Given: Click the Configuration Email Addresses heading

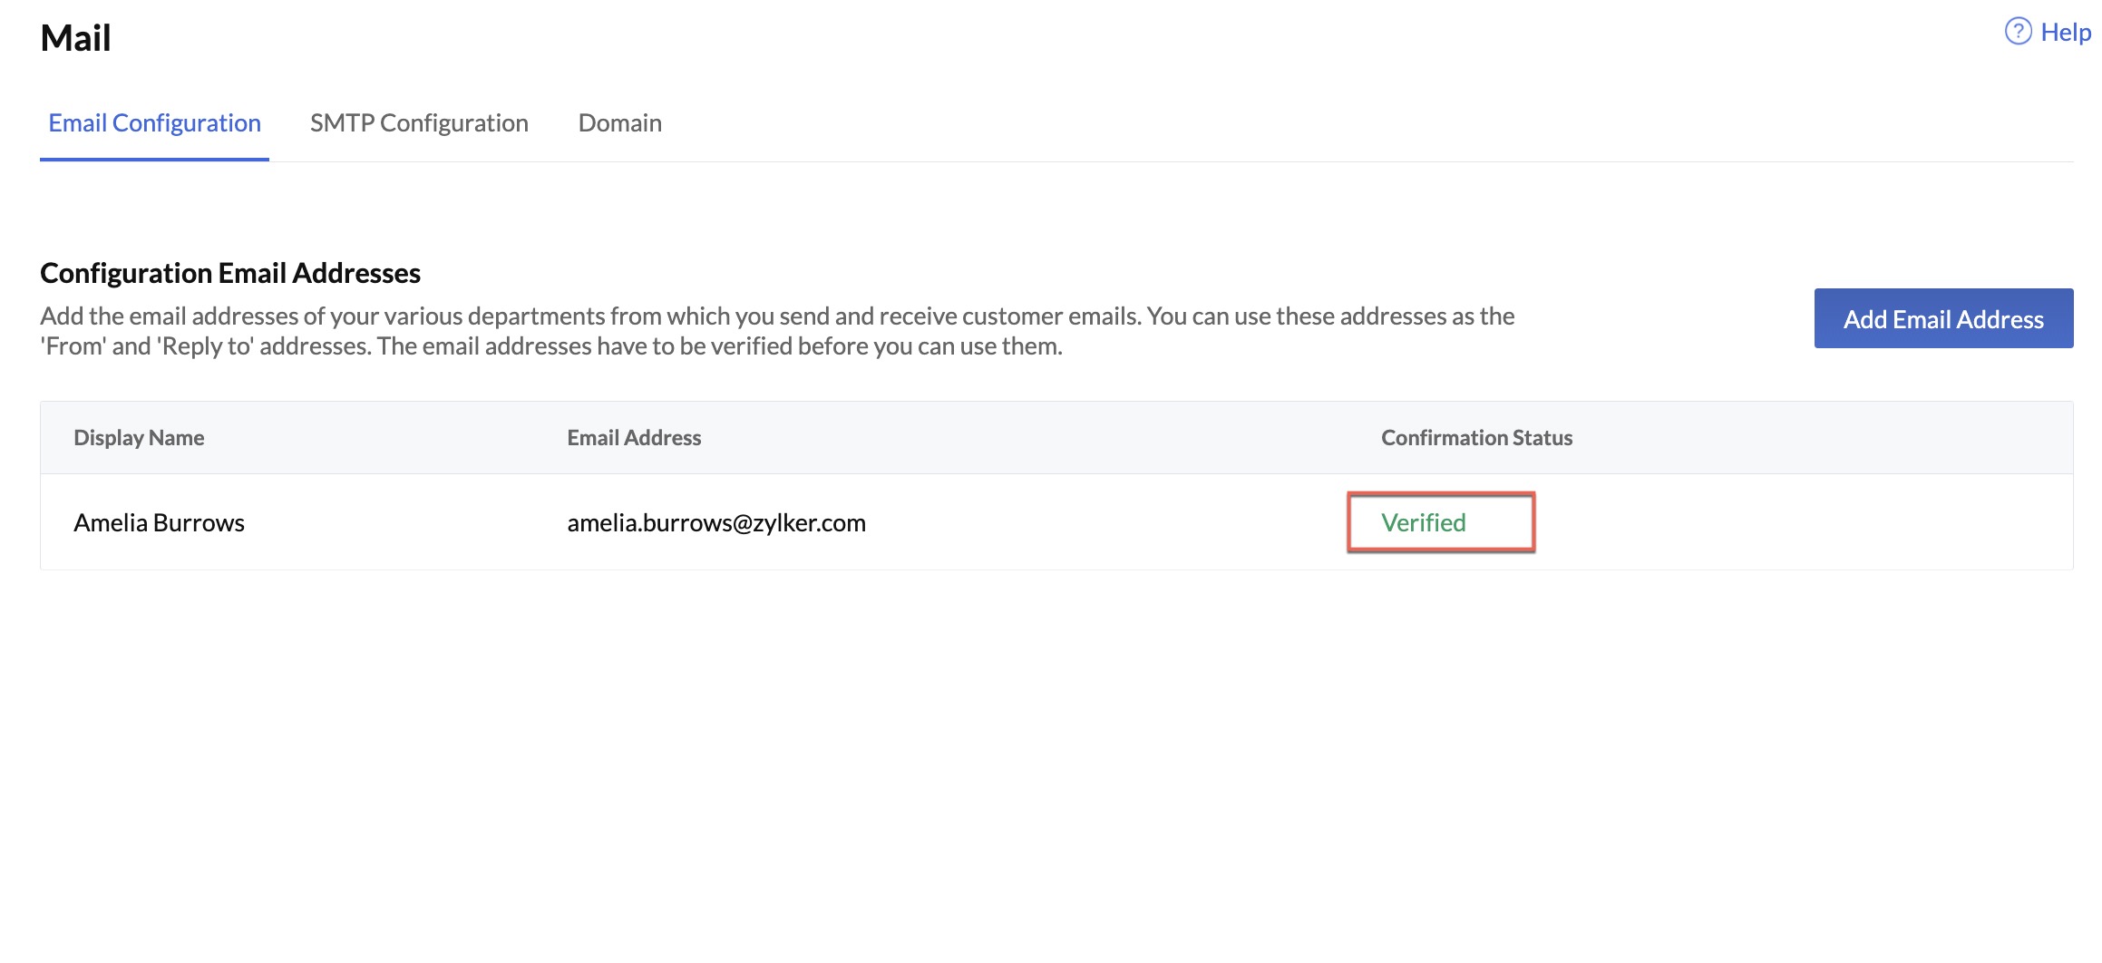Looking at the screenshot, I should 230,273.
